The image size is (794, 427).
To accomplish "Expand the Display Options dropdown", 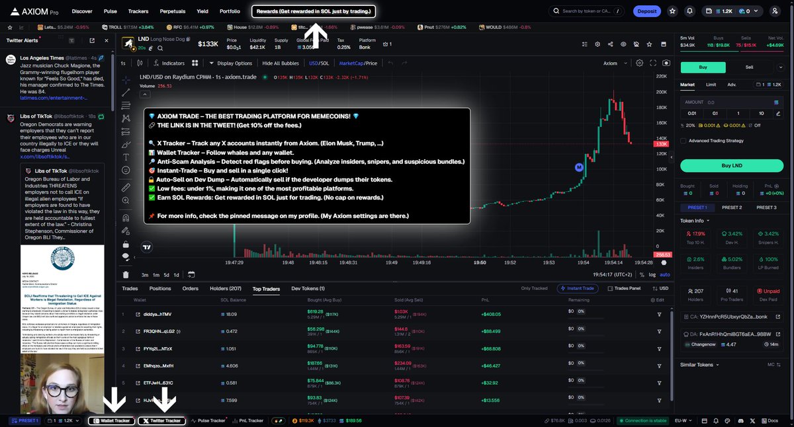I will [x=230, y=63].
